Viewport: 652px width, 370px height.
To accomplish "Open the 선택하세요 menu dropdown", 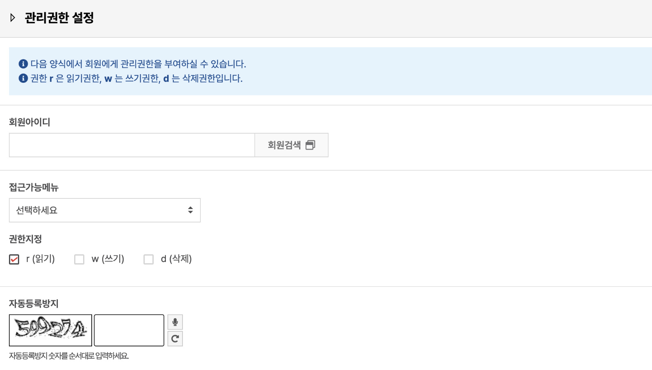I will tap(105, 210).
